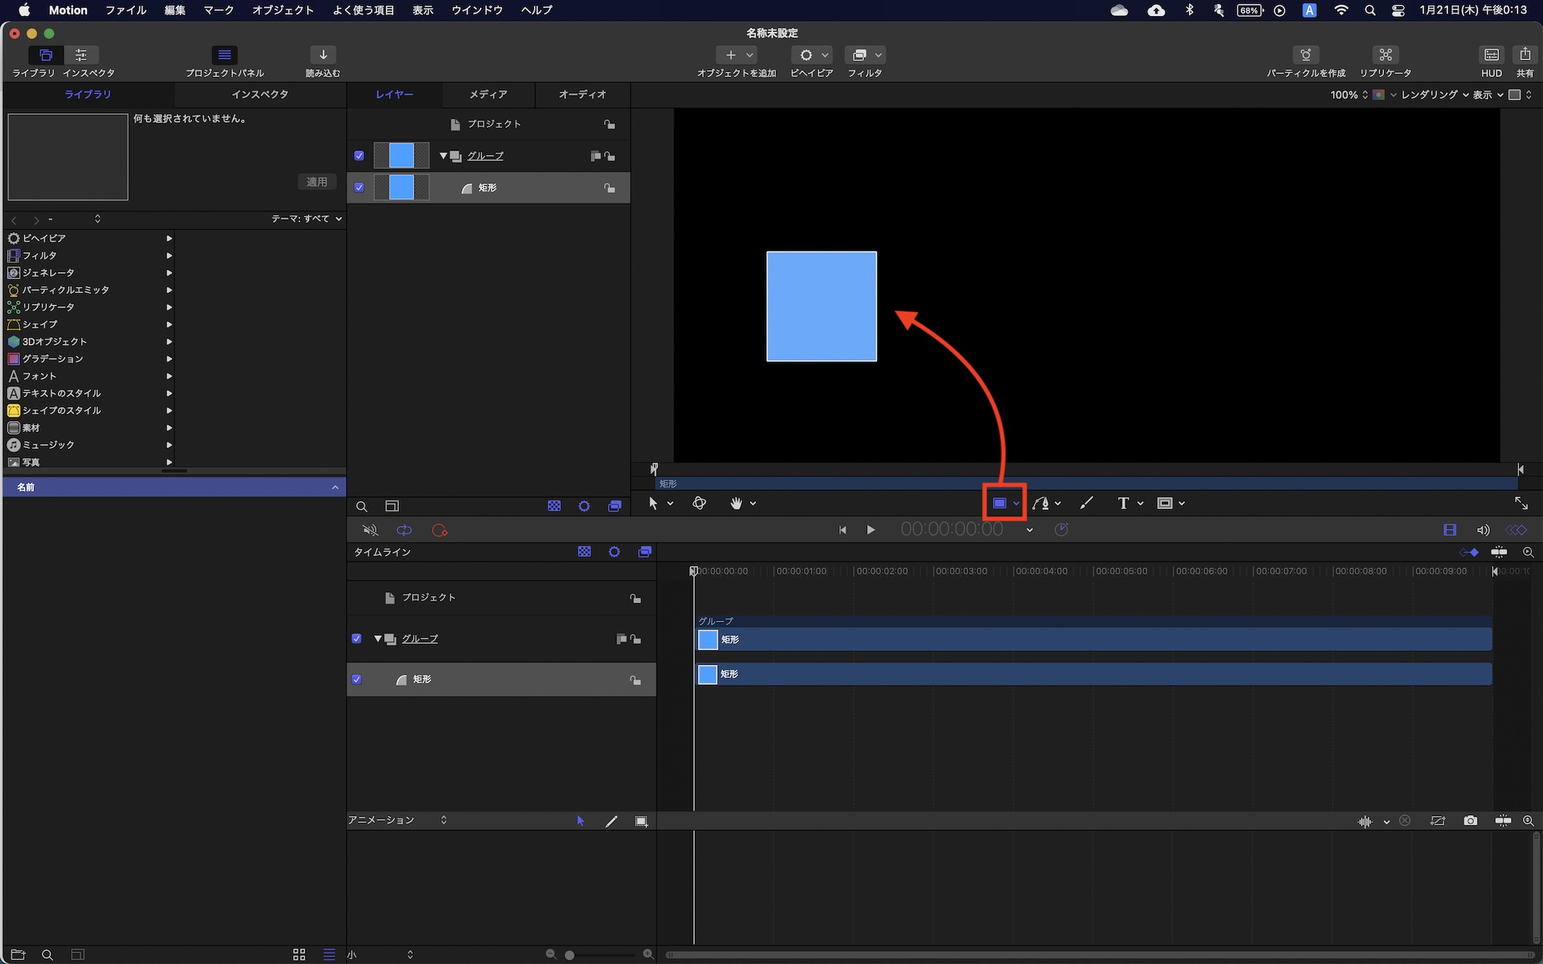Uncheck the 矩形 layer checkbox in layers list
The image size is (1543, 964).
tap(359, 187)
